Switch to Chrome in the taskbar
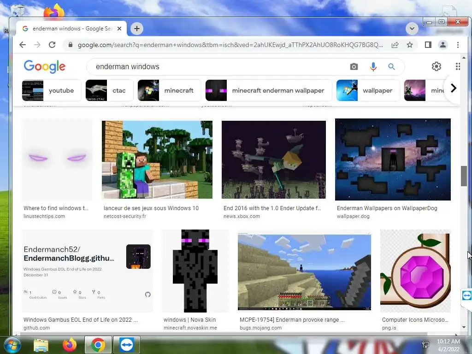Viewport: 472px width, 354px height. pyautogui.click(x=98, y=345)
